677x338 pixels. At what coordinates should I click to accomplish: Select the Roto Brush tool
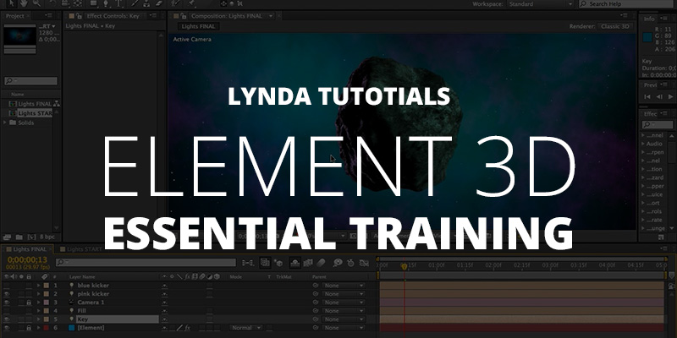[x=176, y=3]
